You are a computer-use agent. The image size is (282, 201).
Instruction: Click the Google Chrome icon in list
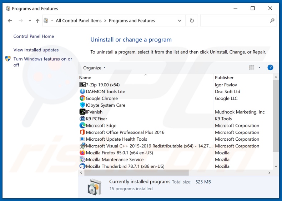[x=82, y=99]
